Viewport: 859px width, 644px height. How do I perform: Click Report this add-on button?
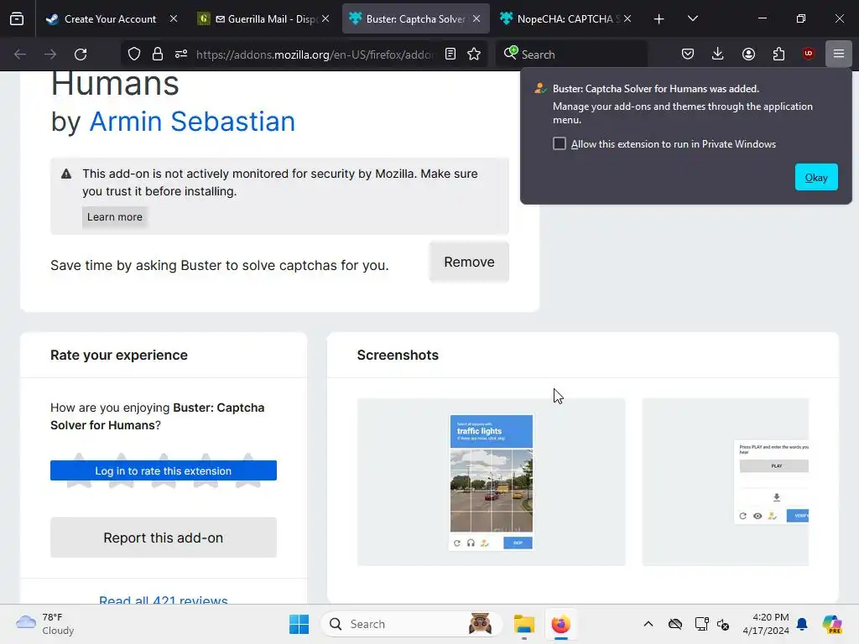pyautogui.click(x=164, y=538)
